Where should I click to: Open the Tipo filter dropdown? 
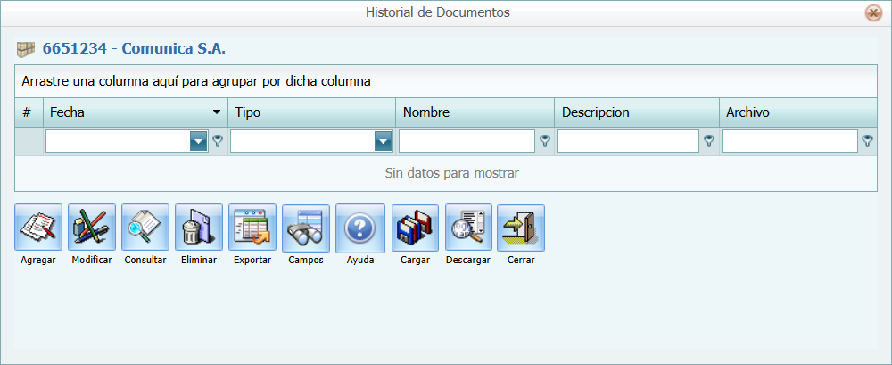tap(383, 141)
